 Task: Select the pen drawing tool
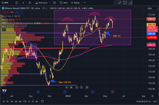click(x=119, y=3)
